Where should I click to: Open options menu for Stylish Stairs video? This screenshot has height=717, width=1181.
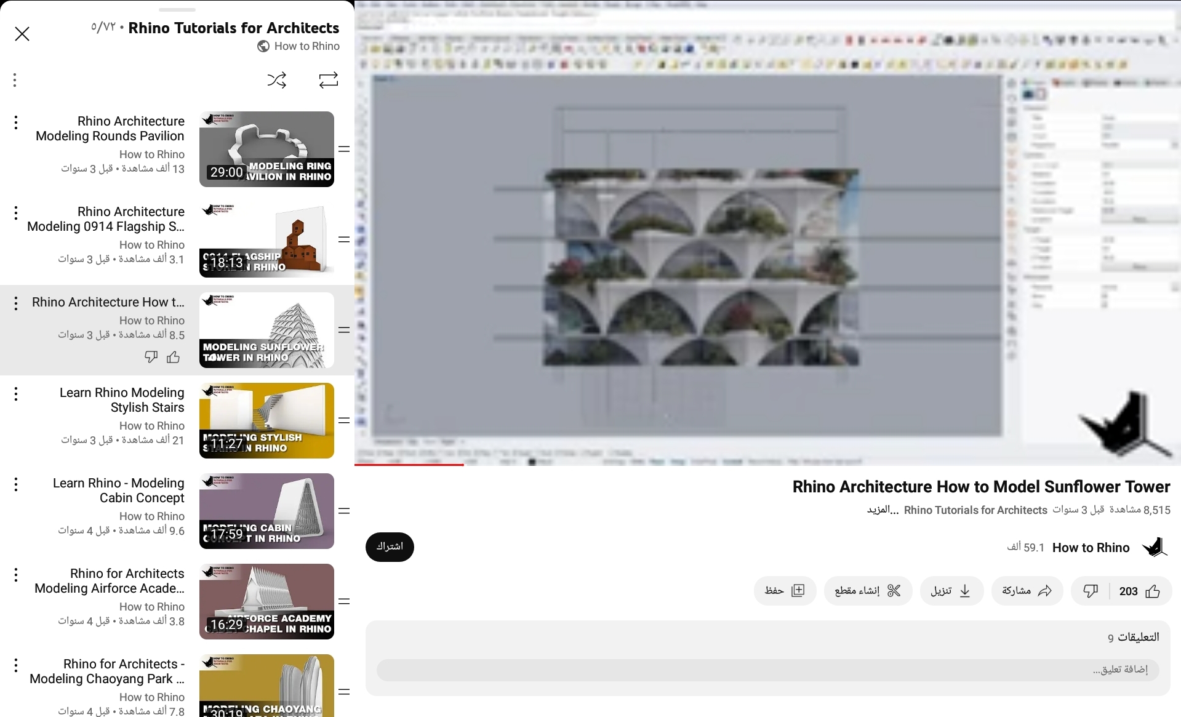point(16,394)
